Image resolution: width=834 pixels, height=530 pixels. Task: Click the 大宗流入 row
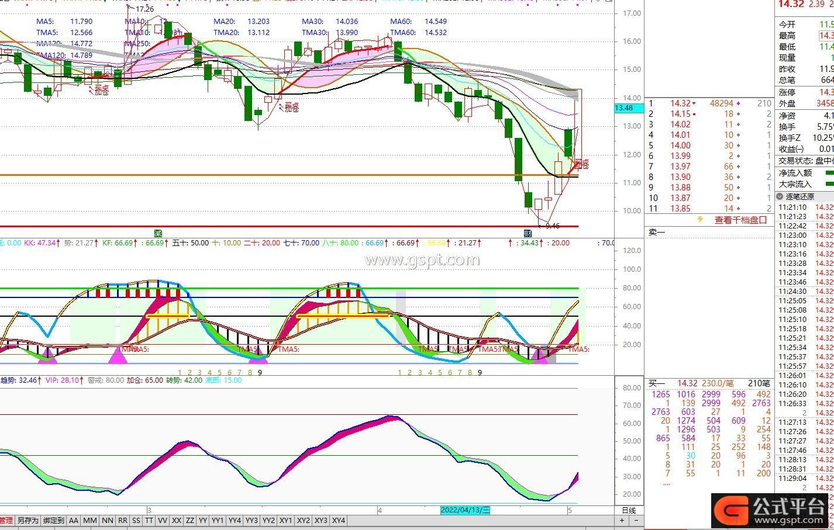[805, 184]
